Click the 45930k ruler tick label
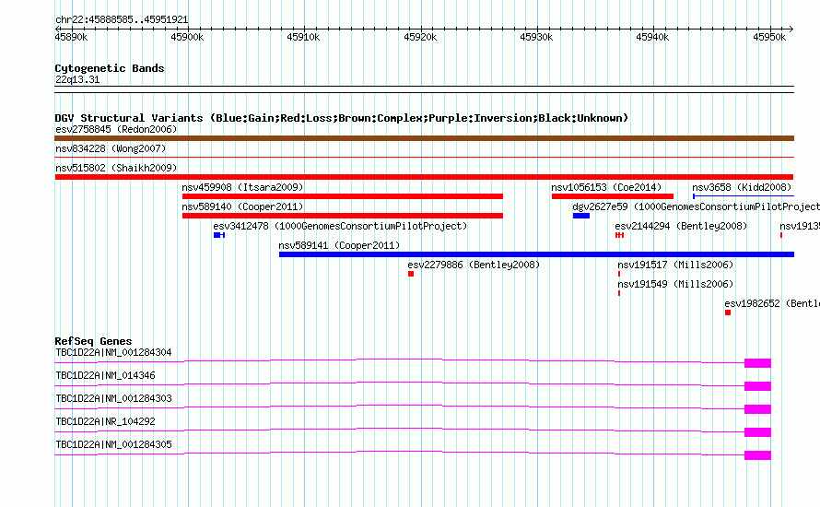820x507 pixels. coord(536,37)
